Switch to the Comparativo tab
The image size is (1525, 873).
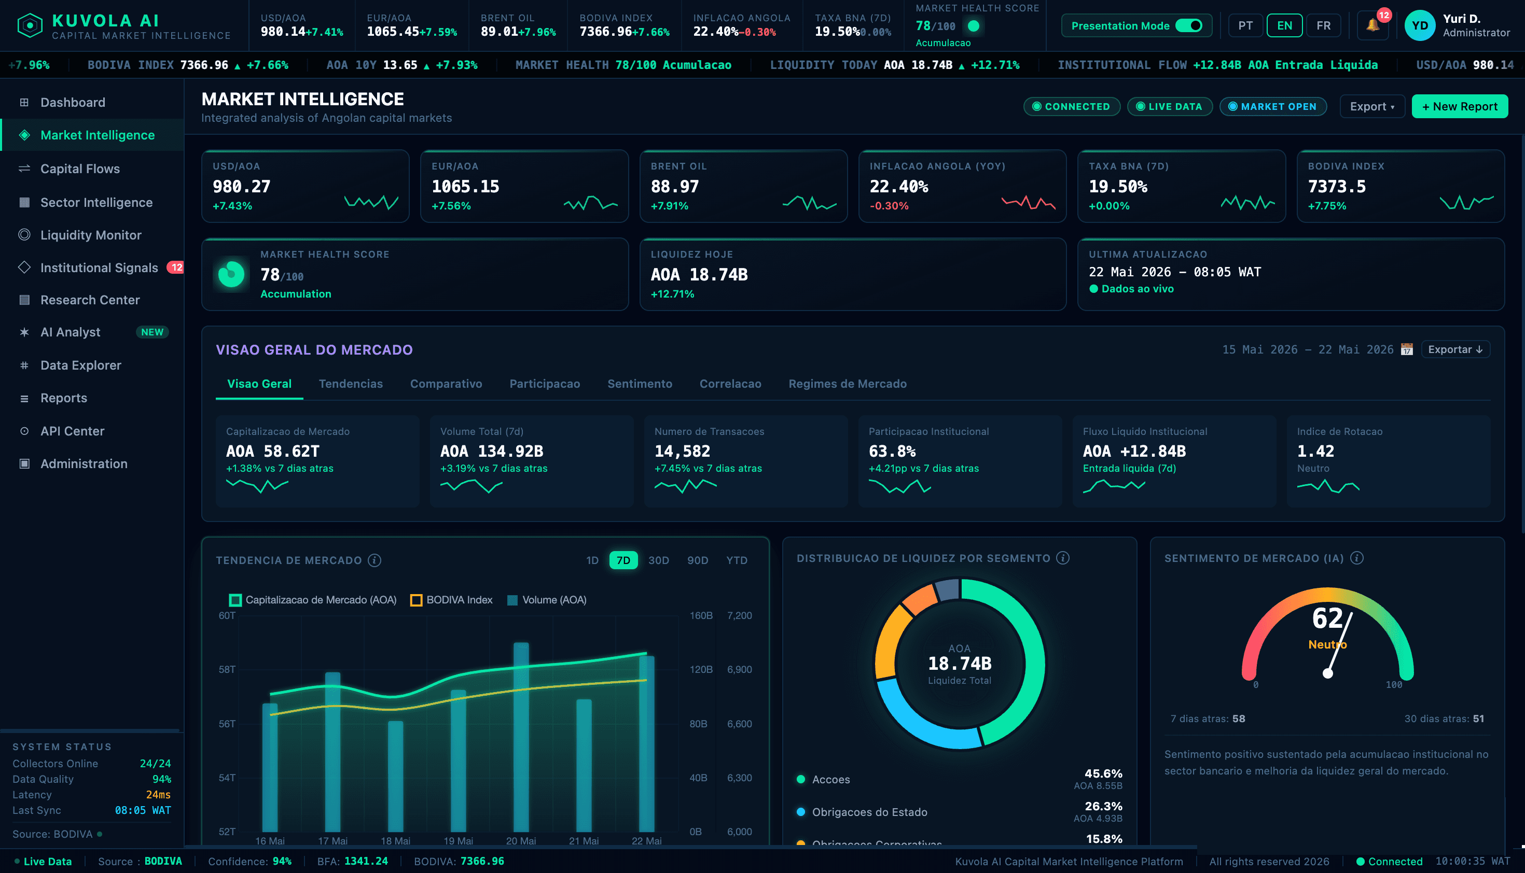[446, 384]
